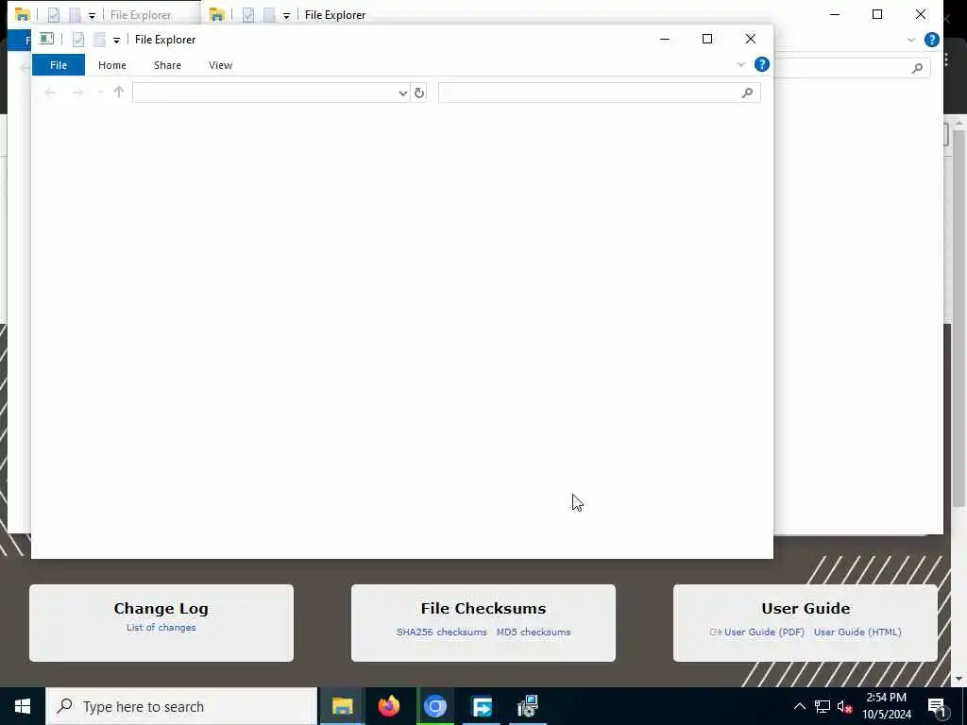Click the folder icon of the middle File Explorer window
The image size is (967, 725).
[x=216, y=14]
